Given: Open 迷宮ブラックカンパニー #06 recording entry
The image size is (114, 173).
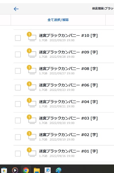Looking at the screenshot, I should click(64, 87).
